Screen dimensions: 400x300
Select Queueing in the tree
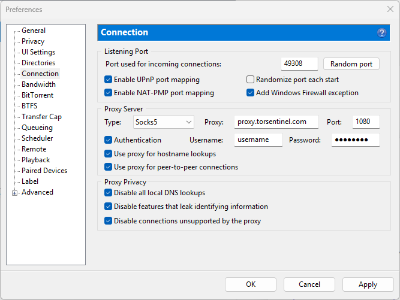(37, 128)
